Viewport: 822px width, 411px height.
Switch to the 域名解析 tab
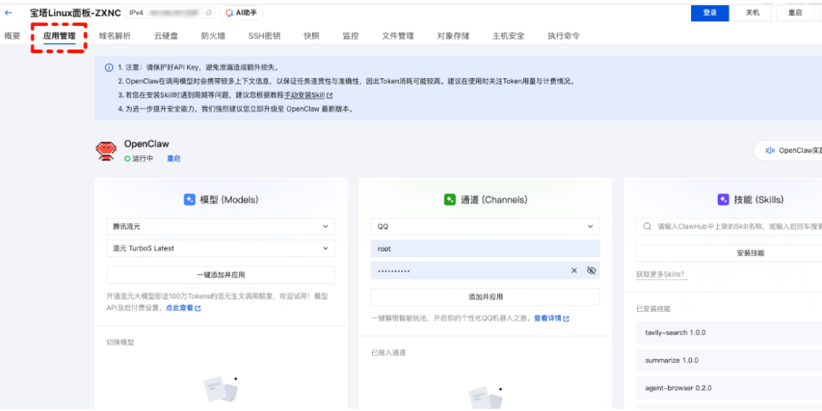115,37
